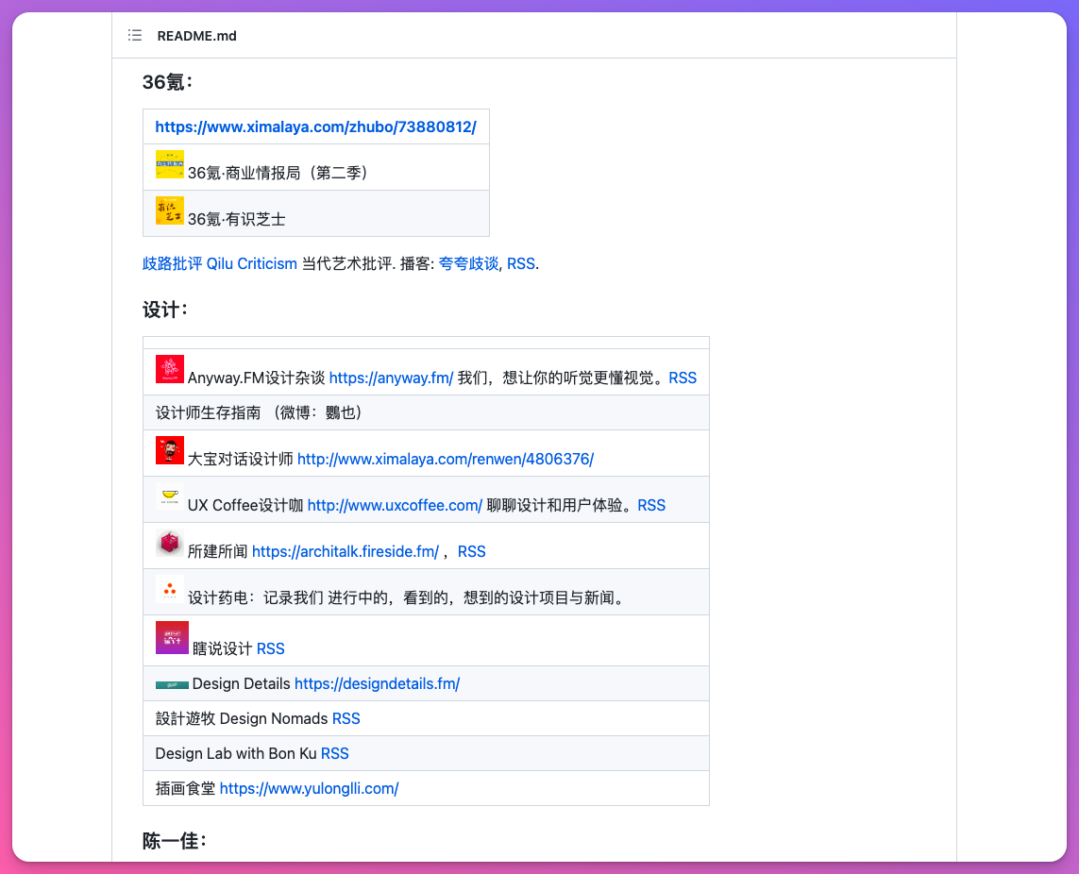Viewport: 1079px width, 874px height.
Task: Open the RSS link for Design Lab with Bon Ku
Action: coord(334,753)
